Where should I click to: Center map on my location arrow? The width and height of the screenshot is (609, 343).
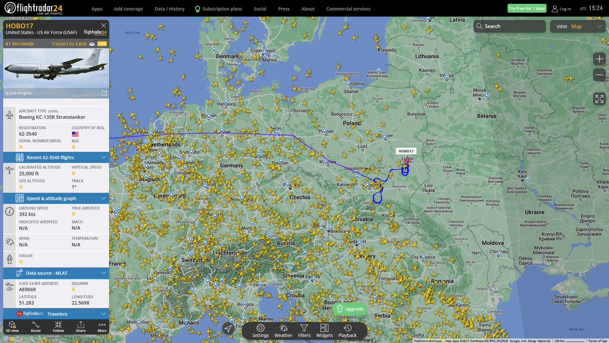pos(229,329)
